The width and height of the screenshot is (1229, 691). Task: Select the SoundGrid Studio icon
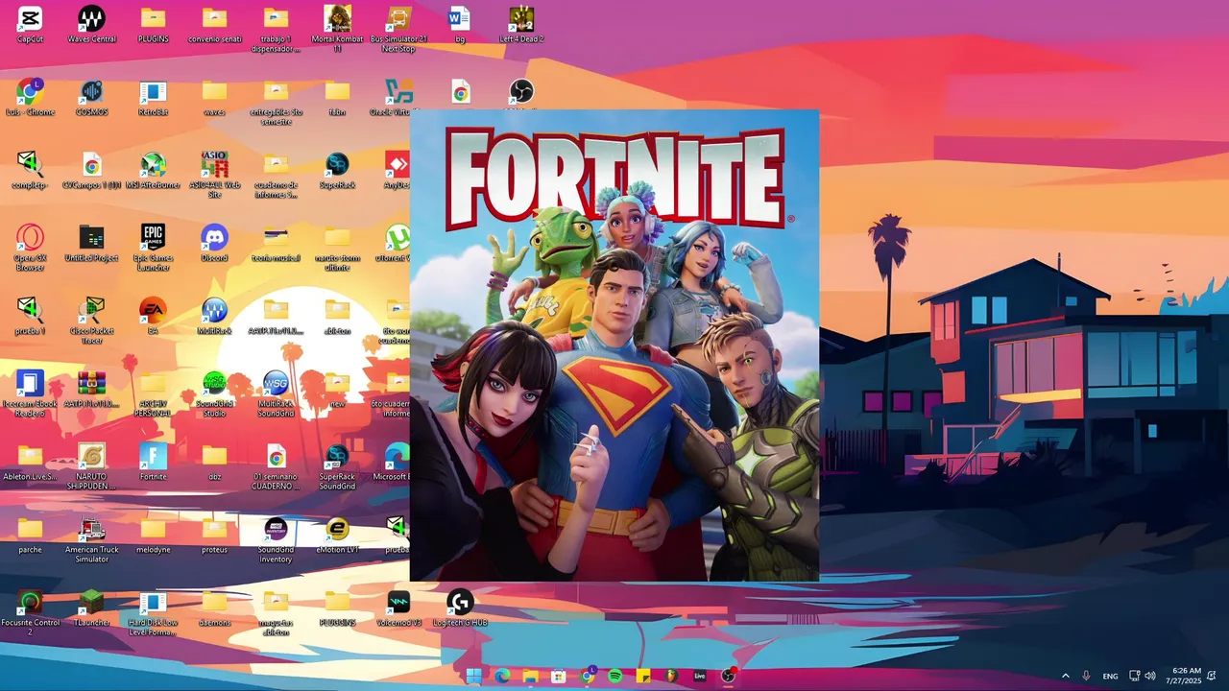click(x=214, y=393)
